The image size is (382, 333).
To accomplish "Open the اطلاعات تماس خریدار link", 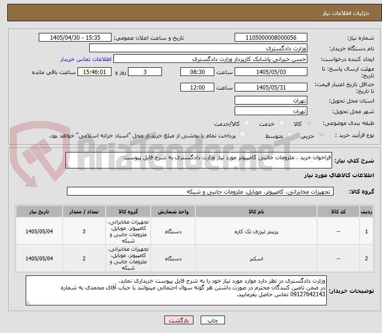I will click(x=86, y=59).
